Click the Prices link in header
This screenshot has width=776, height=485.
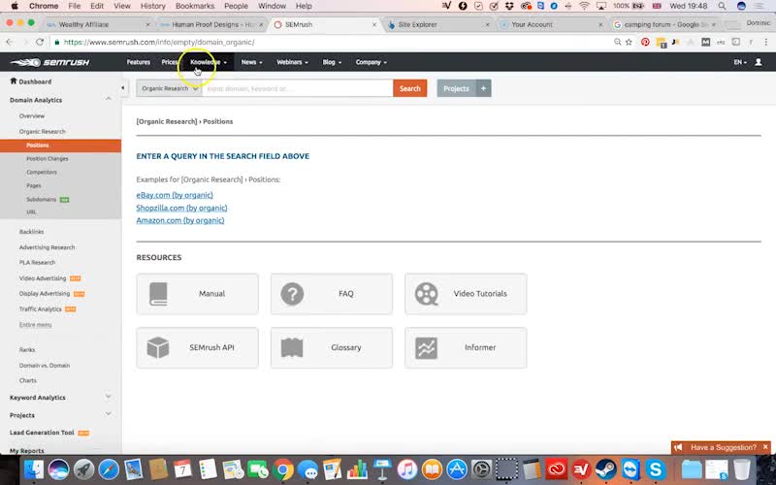pyautogui.click(x=169, y=62)
